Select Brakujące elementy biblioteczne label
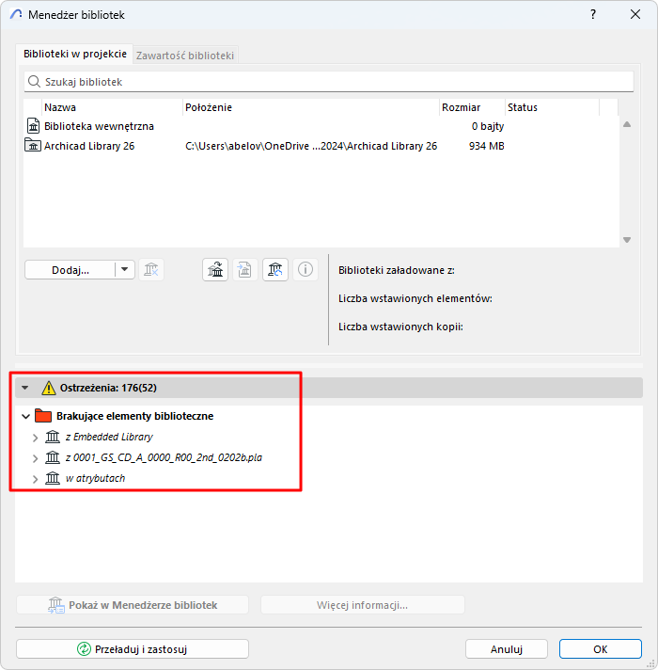658x670 pixels. 134,416
